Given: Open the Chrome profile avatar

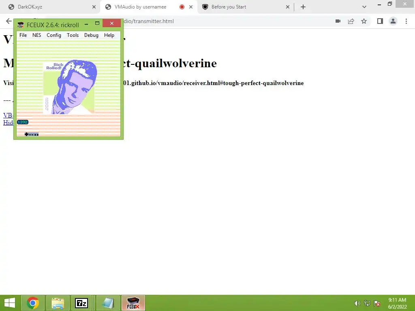Looking at the screenshot, I should click(393, 21).
